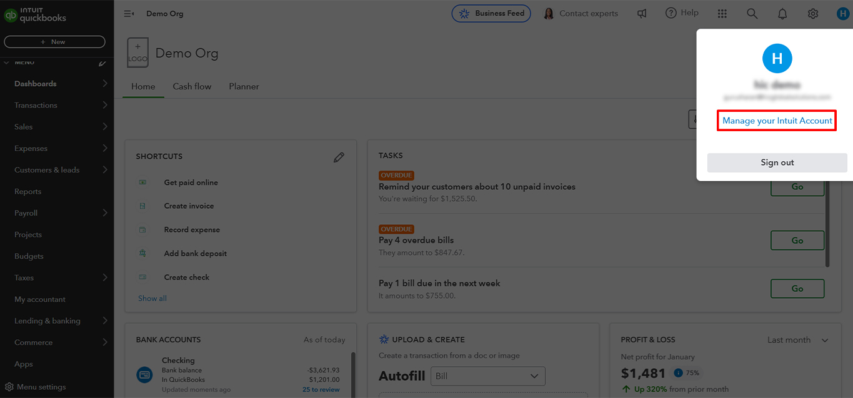
Task: Click Manage your Intuit Account link
Action: pos(777,121)
